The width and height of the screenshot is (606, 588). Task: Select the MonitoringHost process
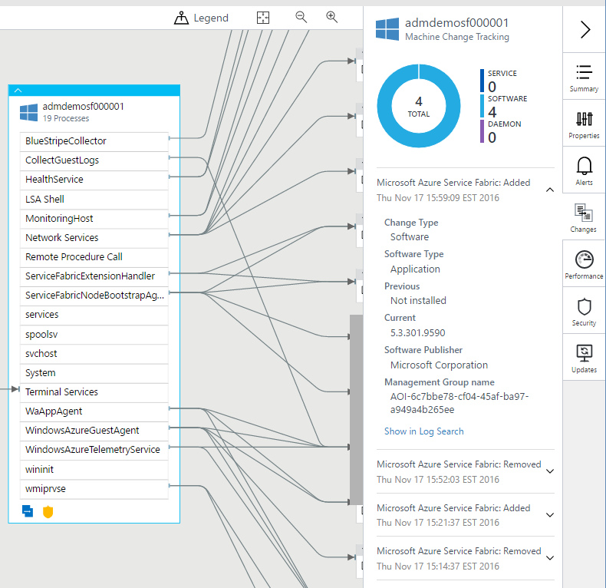pos(94,219)
